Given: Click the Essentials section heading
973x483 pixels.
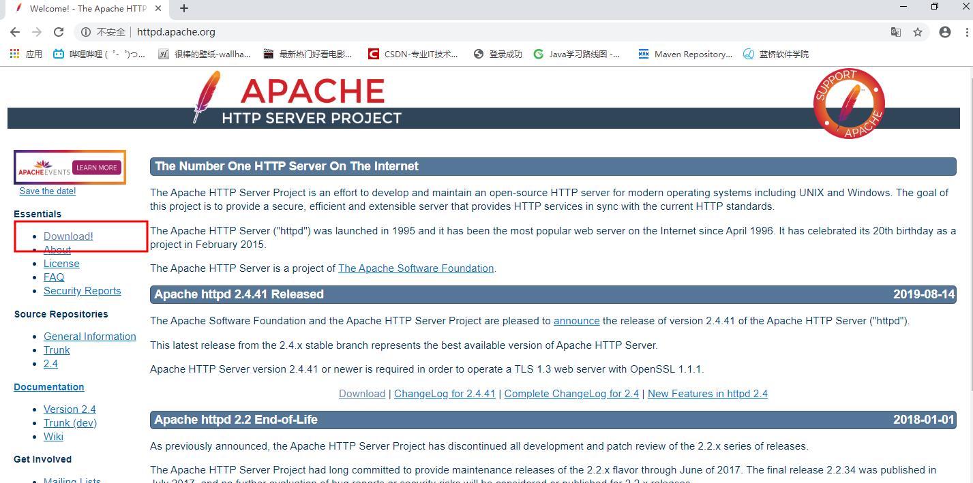Looking at the screenshot, I should click(38, 214).
